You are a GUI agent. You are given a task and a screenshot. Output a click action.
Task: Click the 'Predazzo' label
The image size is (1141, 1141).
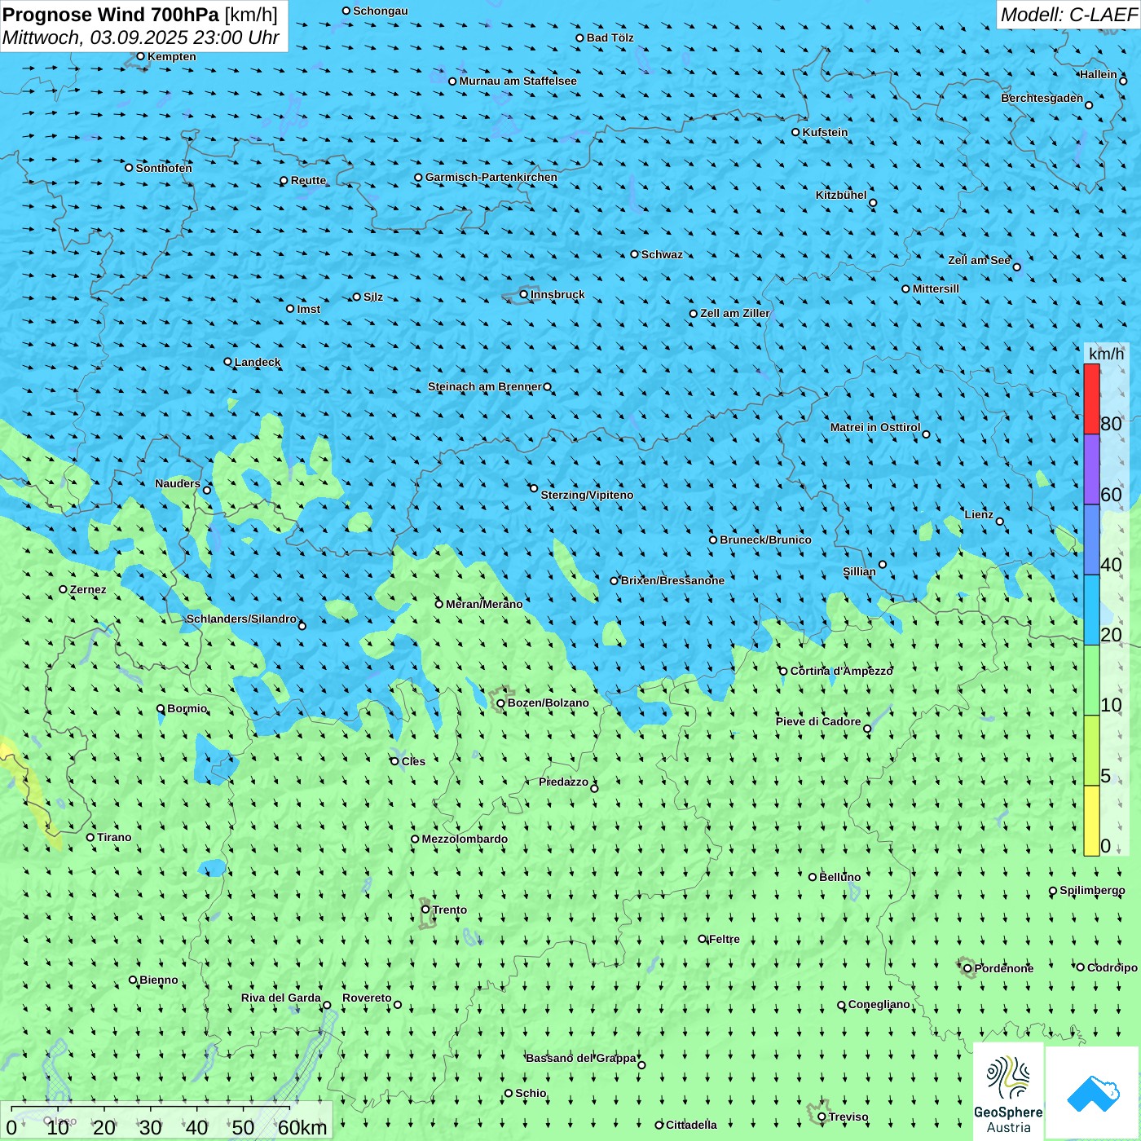pos(563,782)
